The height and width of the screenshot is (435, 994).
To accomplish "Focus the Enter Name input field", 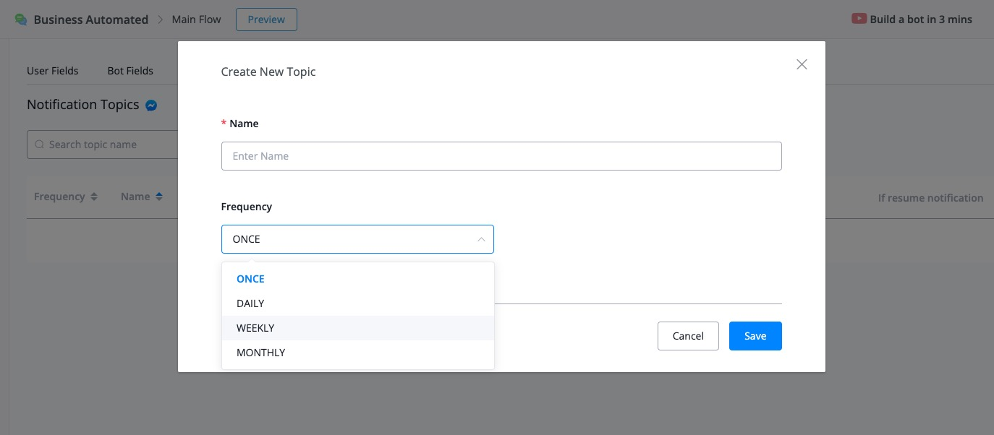I will [x=501, y=156].
